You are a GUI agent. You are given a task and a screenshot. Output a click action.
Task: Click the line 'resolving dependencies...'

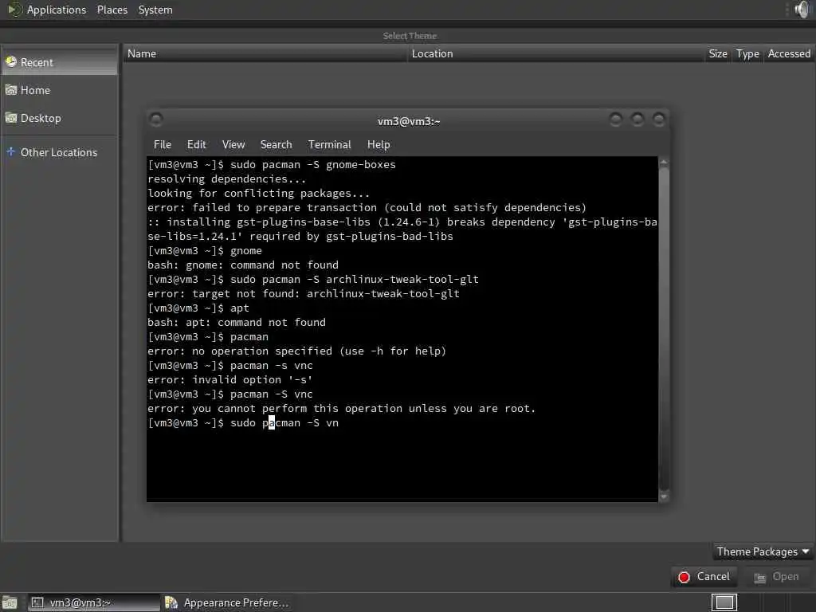point(226,179)
